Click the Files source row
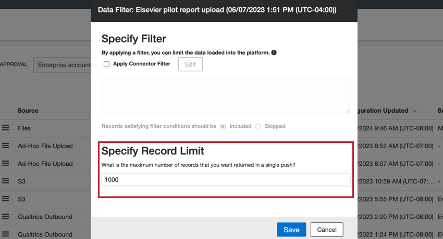 [24, 128]
